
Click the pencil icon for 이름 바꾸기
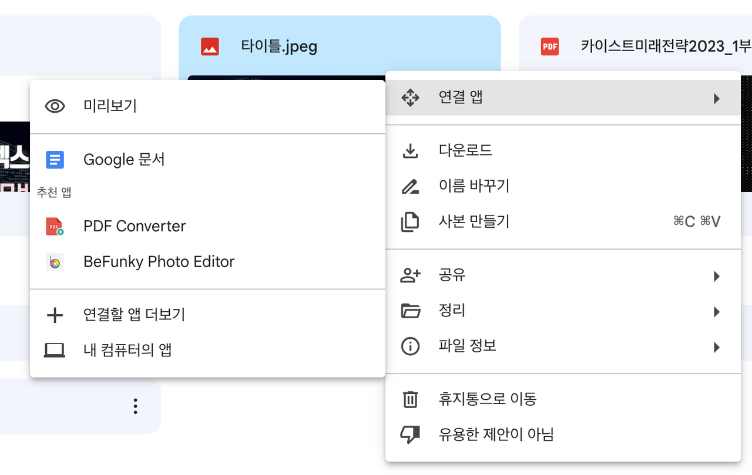click(x=410, y=187)
